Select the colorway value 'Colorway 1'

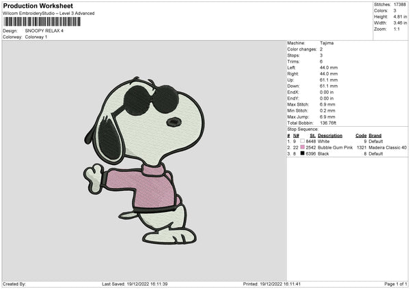tap(36, 37)
